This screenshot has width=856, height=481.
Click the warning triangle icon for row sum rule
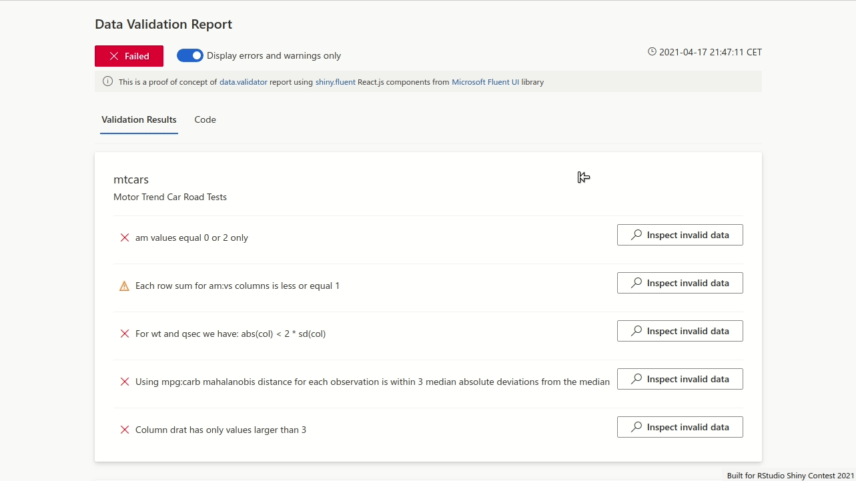124,286
